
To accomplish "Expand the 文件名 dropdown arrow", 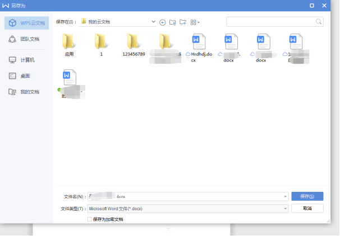I will click(x=285, y=197).
